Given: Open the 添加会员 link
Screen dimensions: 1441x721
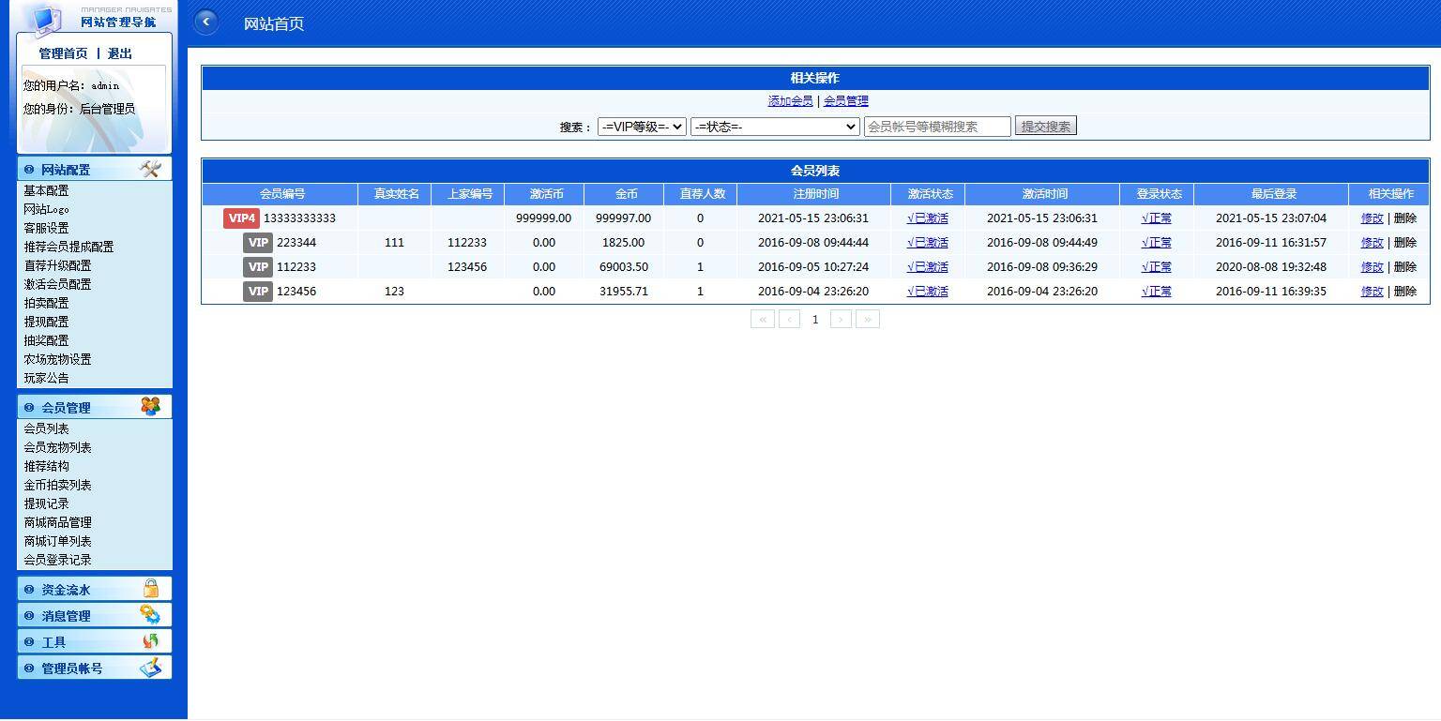Looking at the screenshot, I should point(790,101).
